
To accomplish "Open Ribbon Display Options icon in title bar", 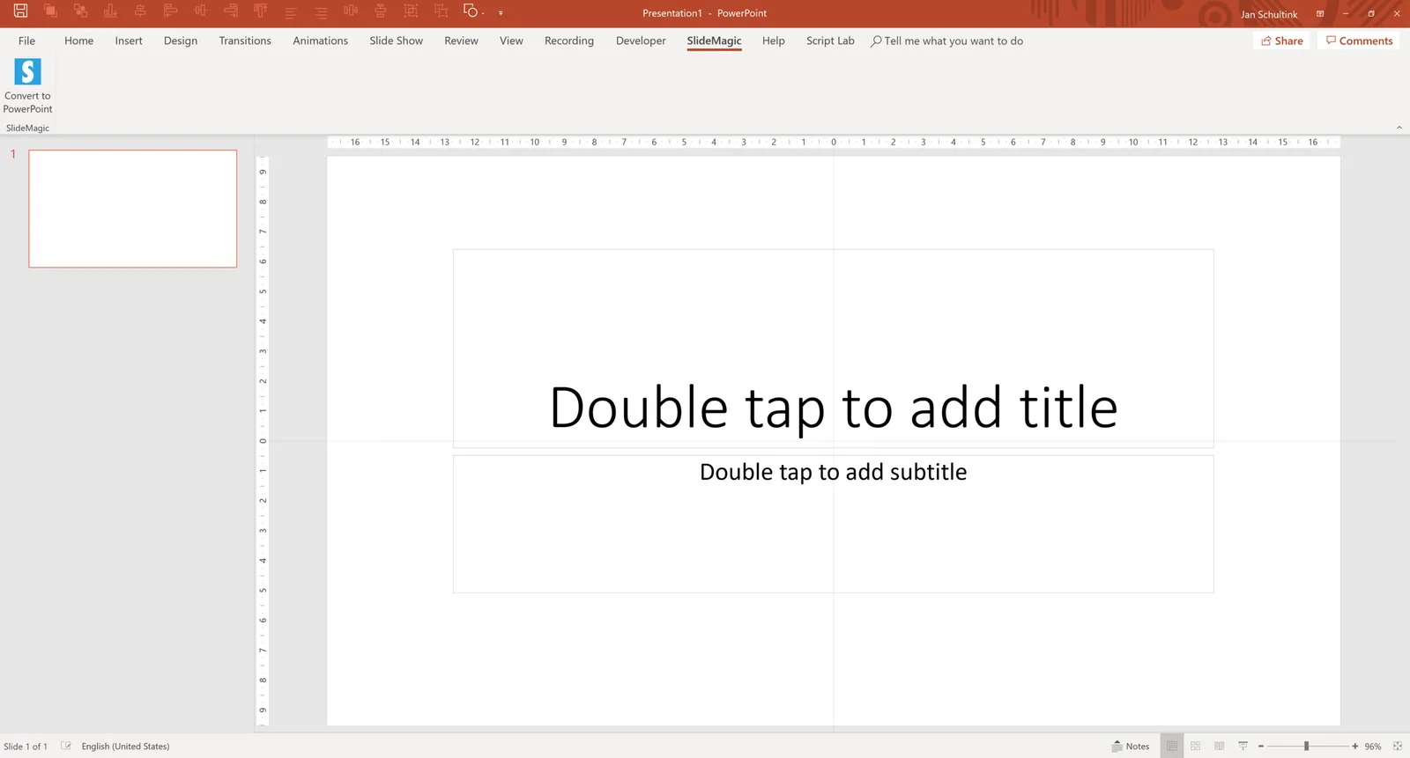I will tap(1320, 13).
